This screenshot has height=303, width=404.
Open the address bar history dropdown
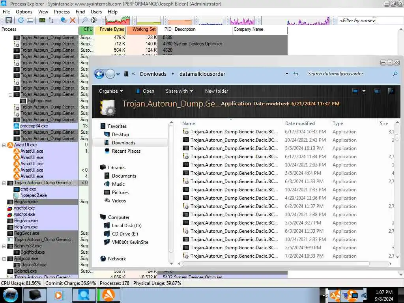click(287, 74)
